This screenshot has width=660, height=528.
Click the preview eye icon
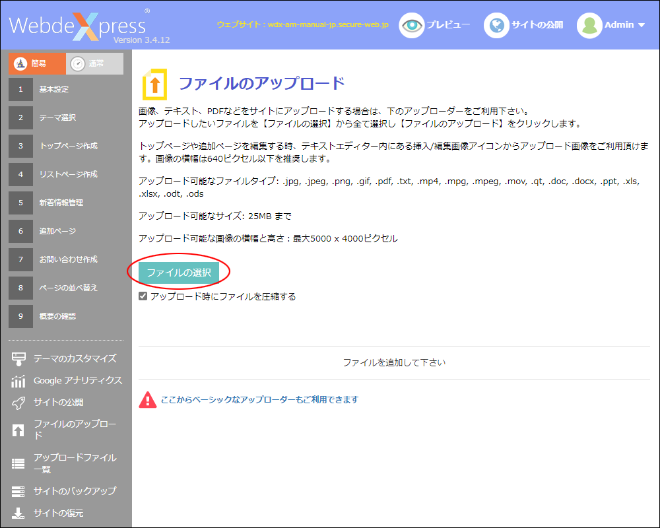pyautogui.click(x=411, y=25)
